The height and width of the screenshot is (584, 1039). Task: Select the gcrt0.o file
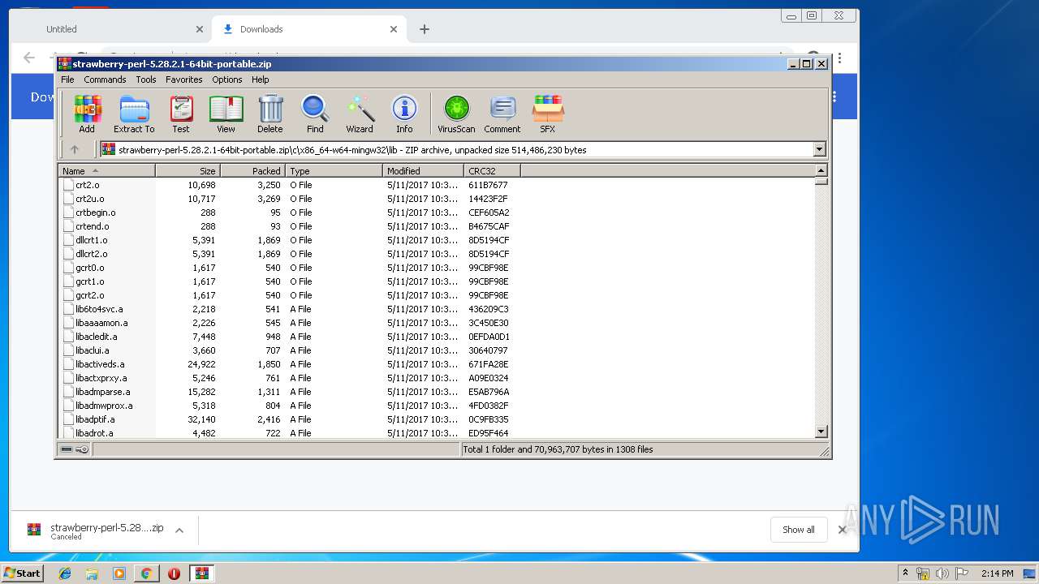(x=89, y=268)
